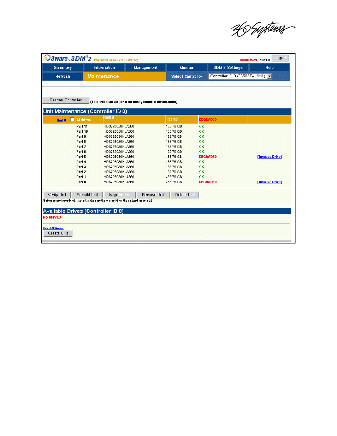Open the Controller ID 0 dropdown

[x=241, y=76]
